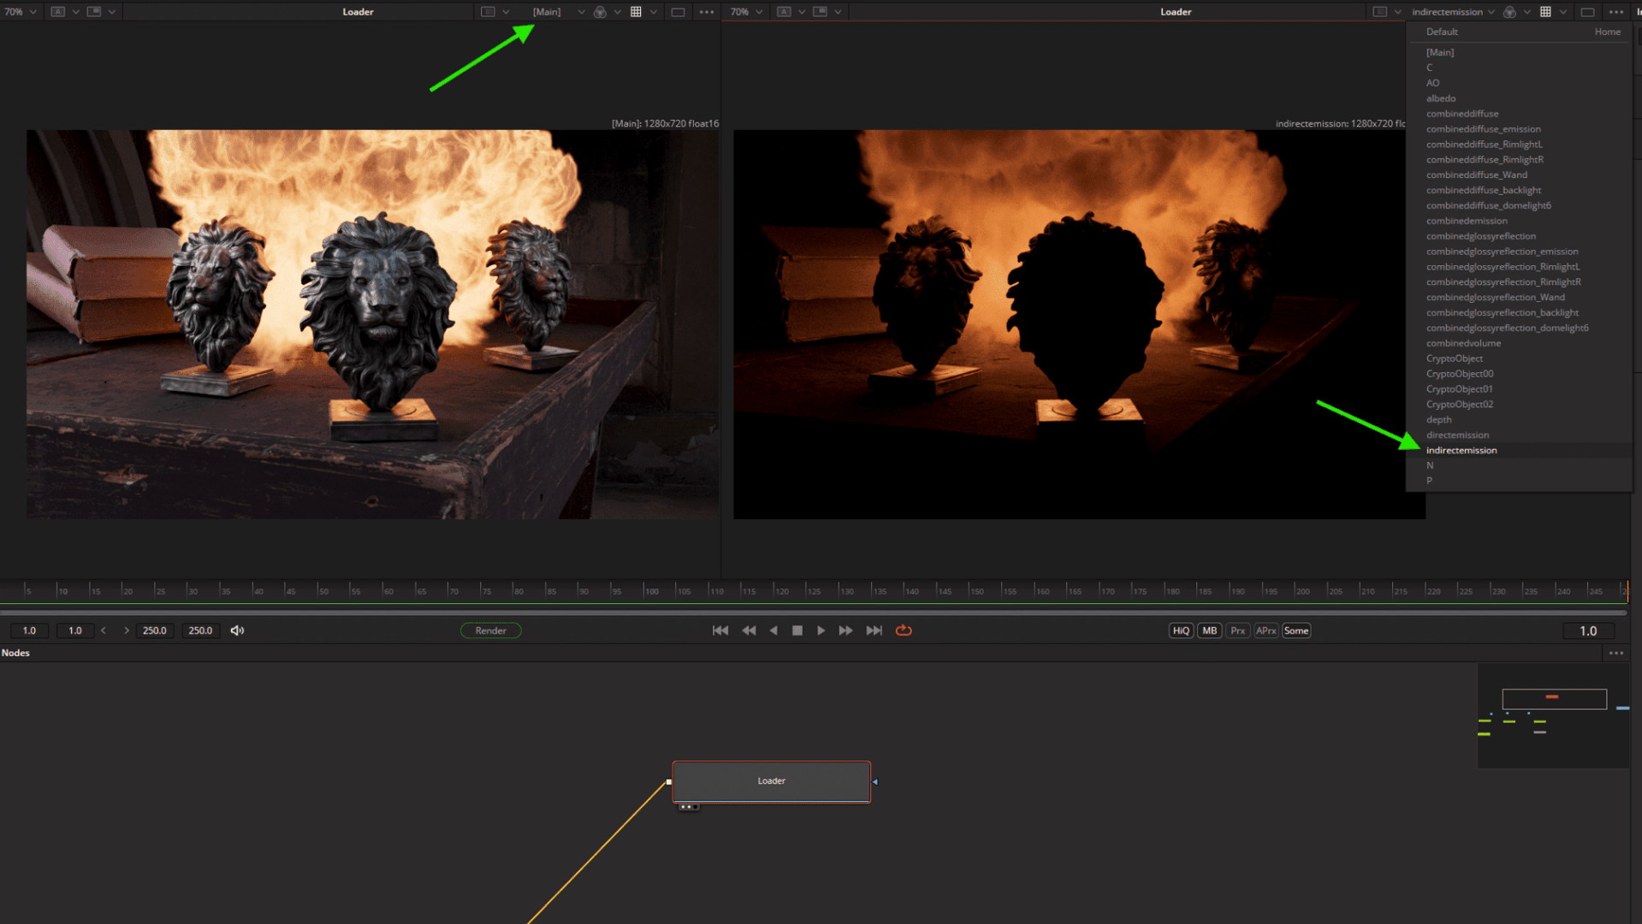Mute audio with the speaker icon
Screen dimensions: 1642x924
pyautogui.click(x=237, y=631)
